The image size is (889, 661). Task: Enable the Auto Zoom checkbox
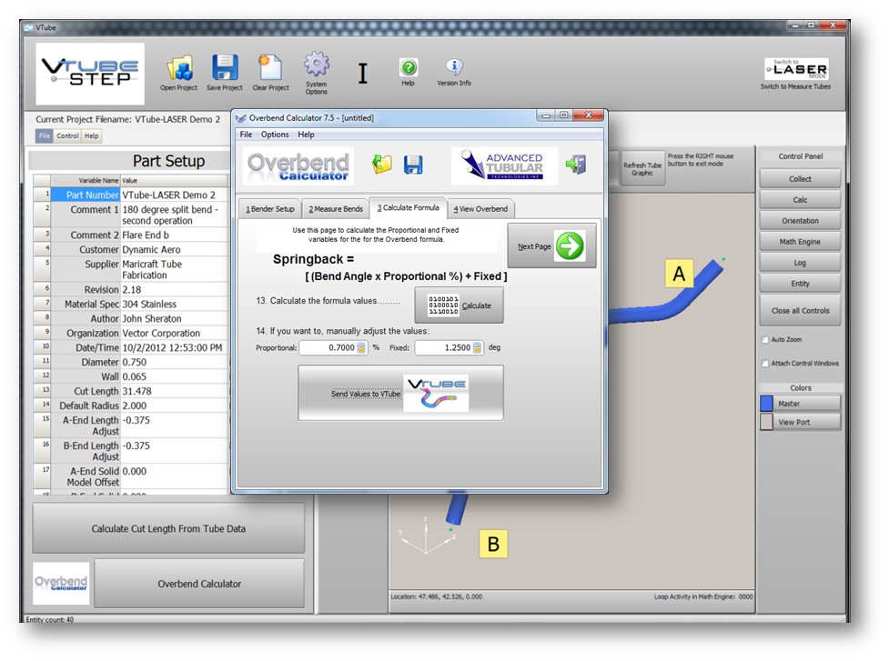pyautogui.click(x=764, y=340)
